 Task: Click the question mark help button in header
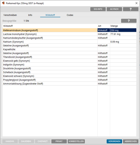click(131, 9)
